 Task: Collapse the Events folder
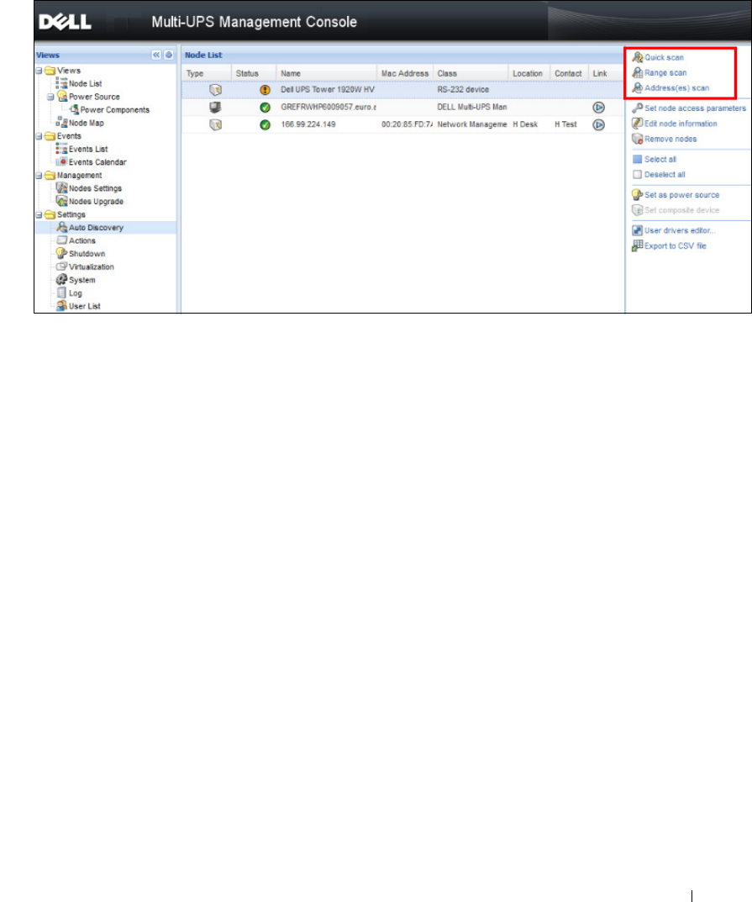click(x=39, y=136)
